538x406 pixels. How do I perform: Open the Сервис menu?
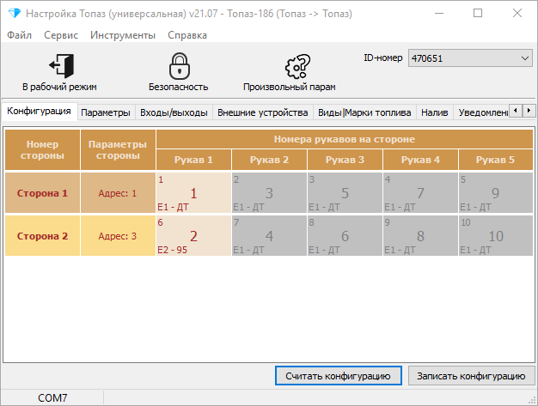(61, 35)
